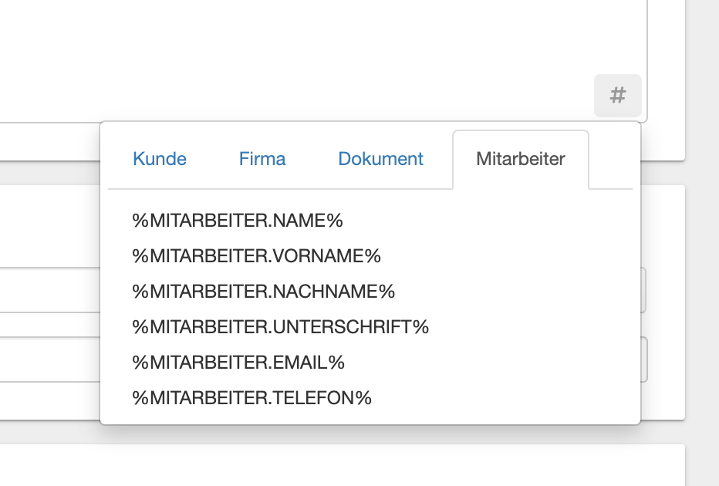Click the gray gap between the two cards

click(49, 173)
